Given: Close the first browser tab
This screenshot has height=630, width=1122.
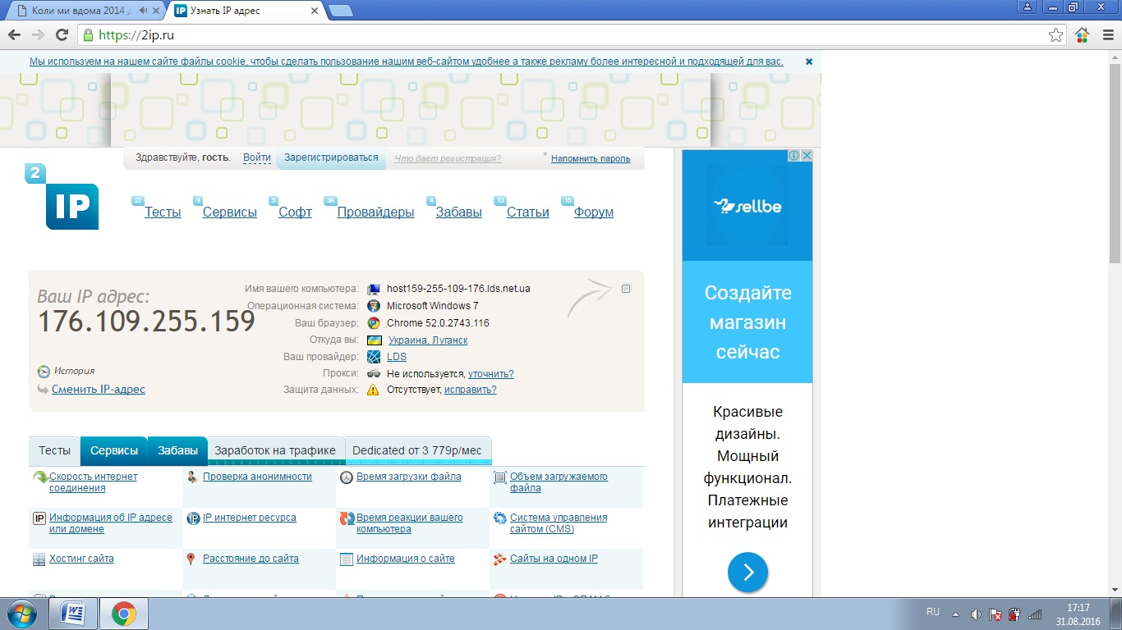Looking at the screenshot, I should pos(156,11).
